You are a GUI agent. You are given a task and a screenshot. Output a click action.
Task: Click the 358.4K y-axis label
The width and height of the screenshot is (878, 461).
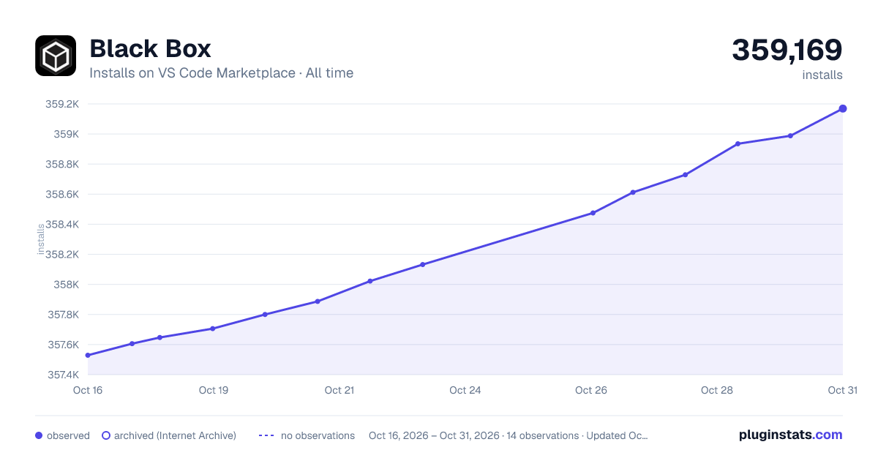click(62, 224)
